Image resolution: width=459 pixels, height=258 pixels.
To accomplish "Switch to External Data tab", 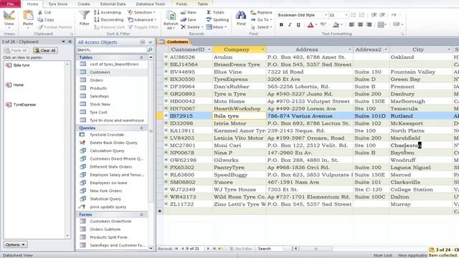I will tap(113, 4).
